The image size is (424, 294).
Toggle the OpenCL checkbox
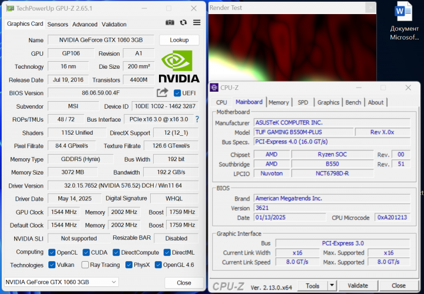pos(52,252)
